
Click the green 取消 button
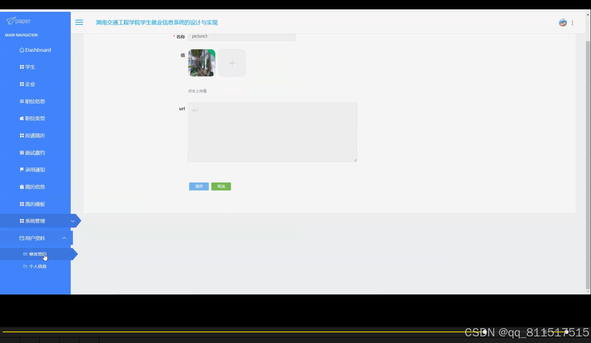pyautogui.click(x=221, y=186)
